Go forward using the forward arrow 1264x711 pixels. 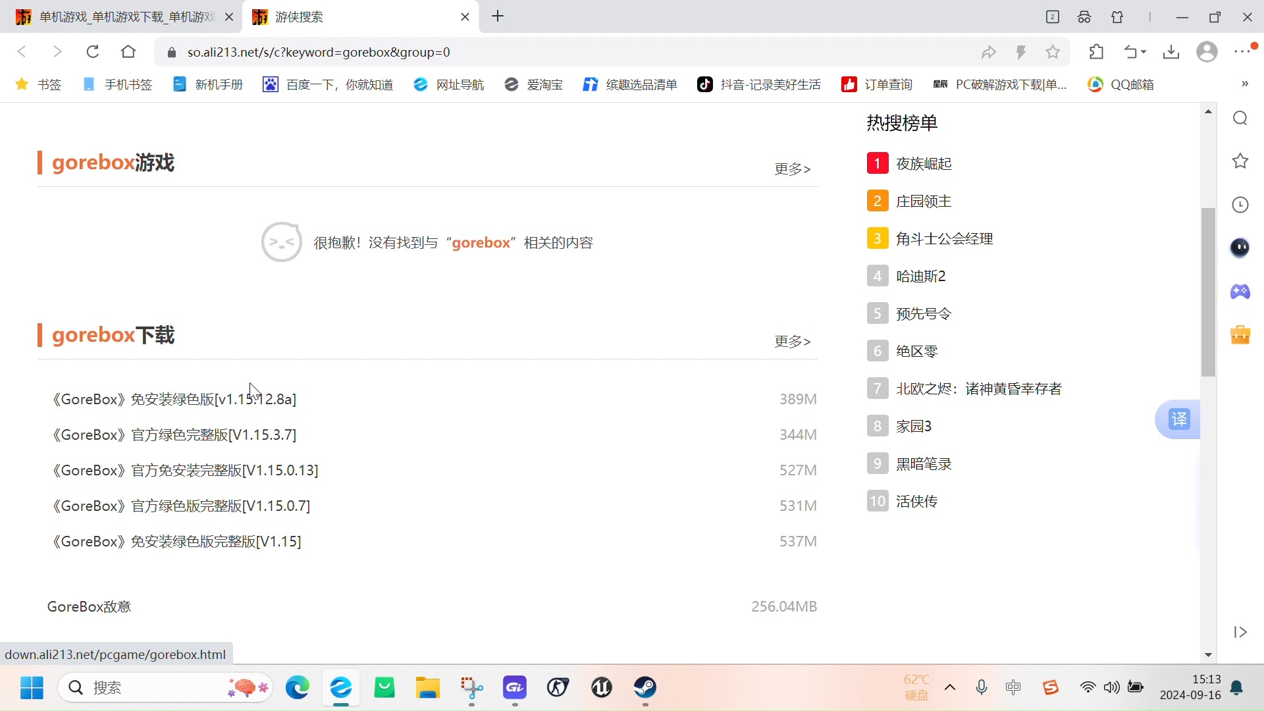57,52
